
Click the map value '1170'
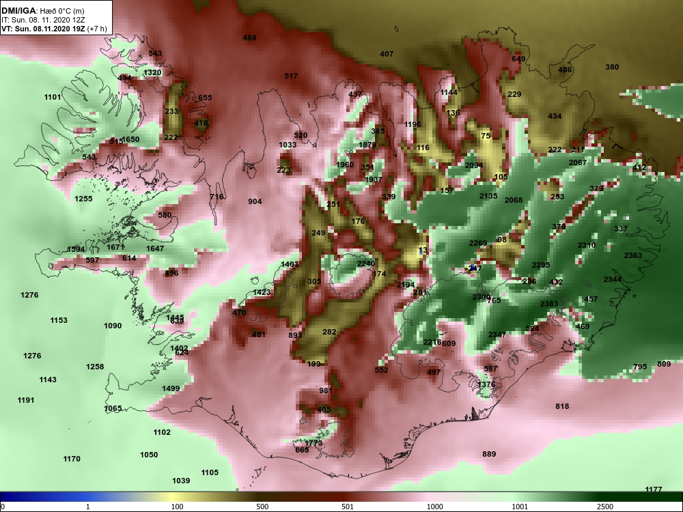pos(72,459)
